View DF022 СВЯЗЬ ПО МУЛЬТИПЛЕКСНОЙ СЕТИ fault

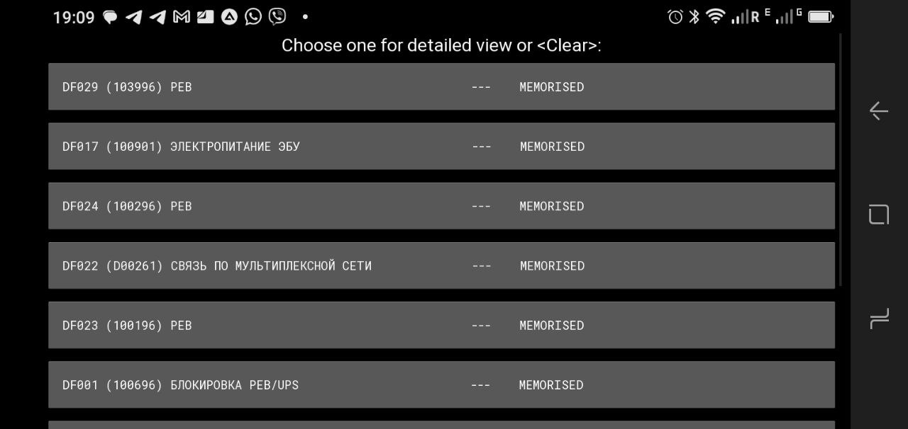(x=441, y=265)
